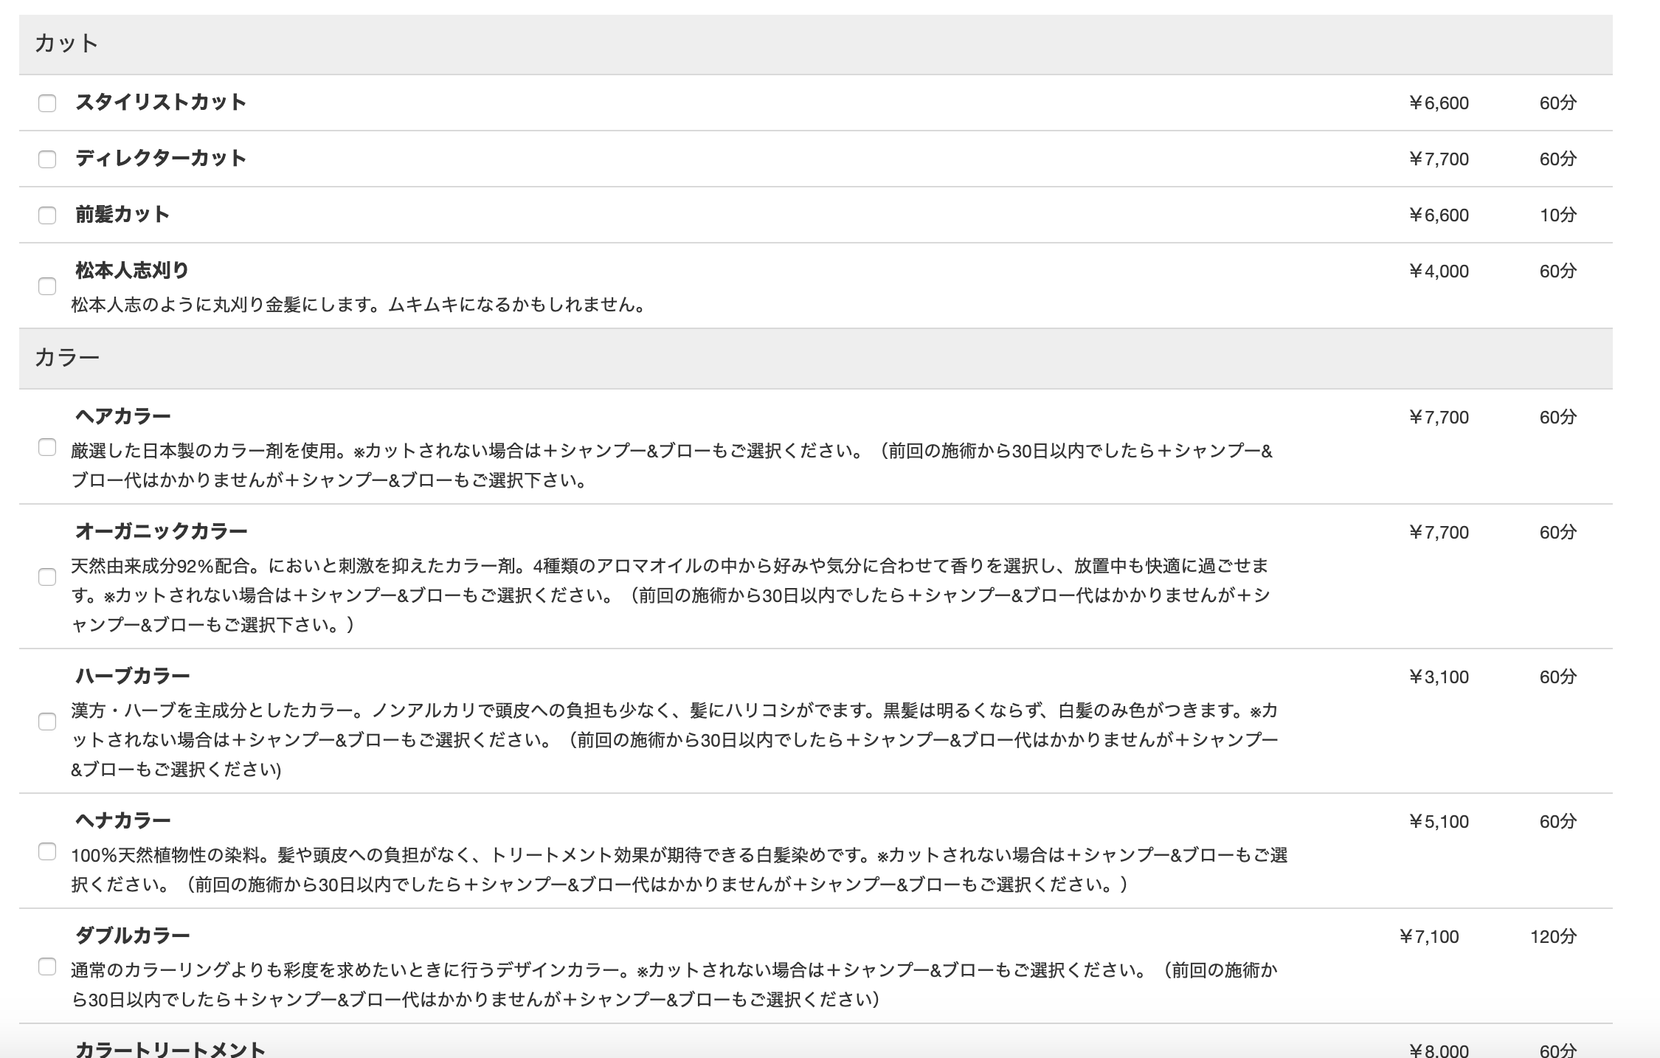
Task: Select the ハーブカラー checkbox
Action: 47,721
